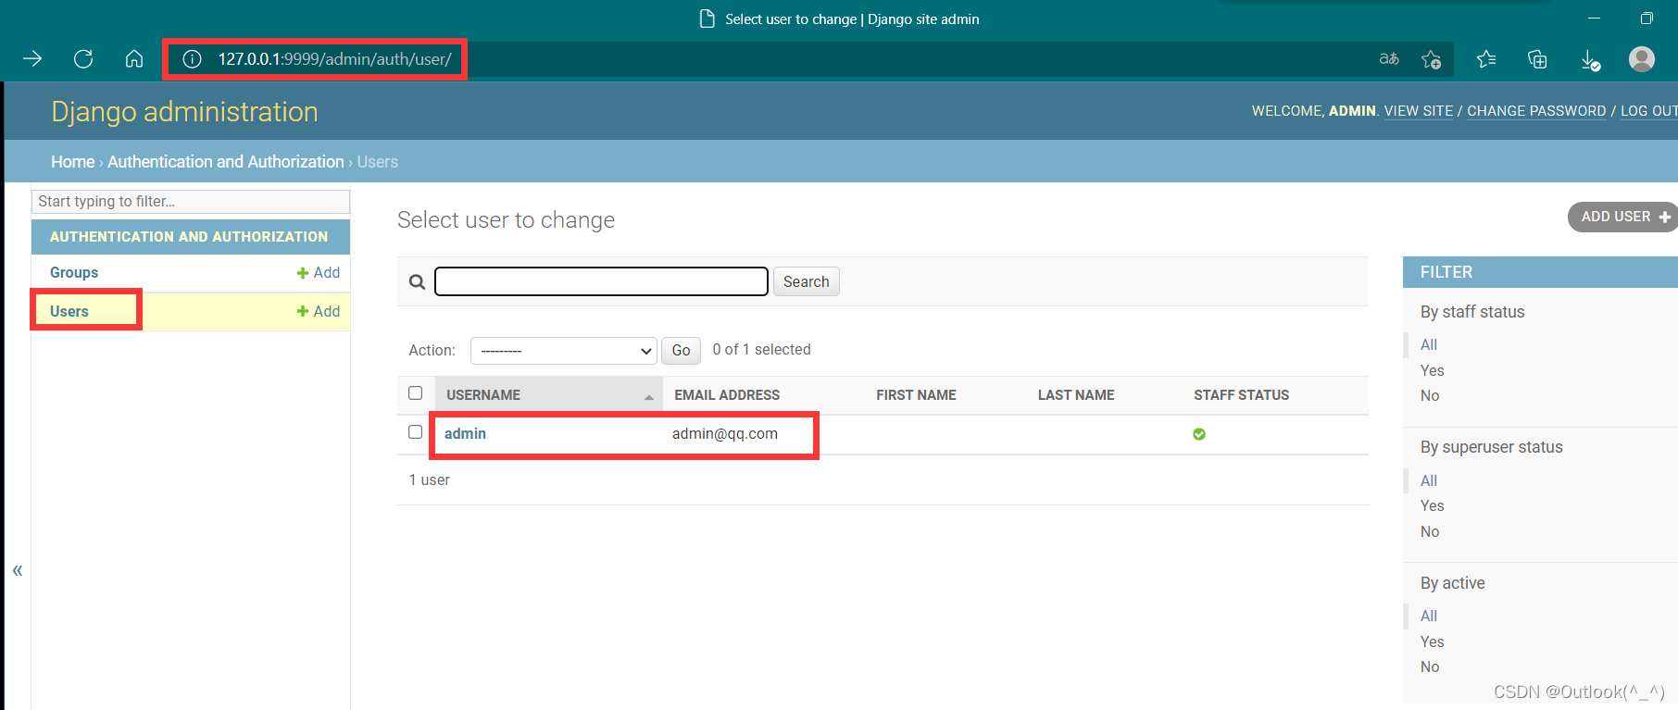The height and width of the screenshot is (710, 1678).
Task: Sort by STAFF STATUS column header
Action: (1241, 395)
